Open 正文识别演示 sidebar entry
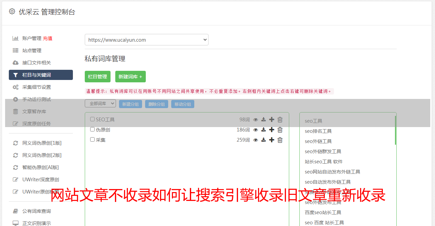This screenshot has height=226, width=435. [x=37, y=223]
